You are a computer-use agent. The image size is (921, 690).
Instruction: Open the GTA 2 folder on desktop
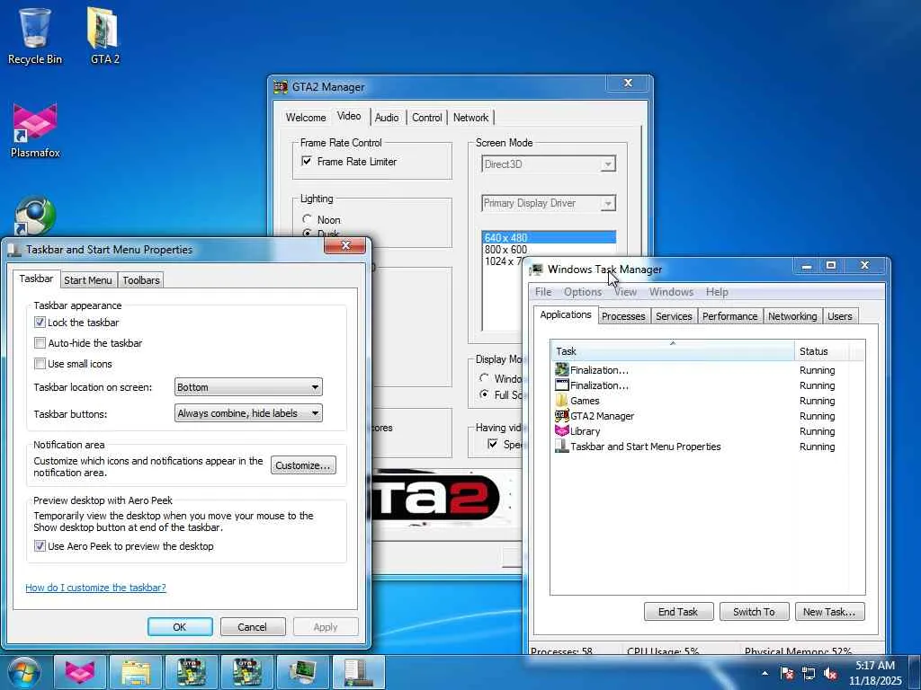pos(104,35)
